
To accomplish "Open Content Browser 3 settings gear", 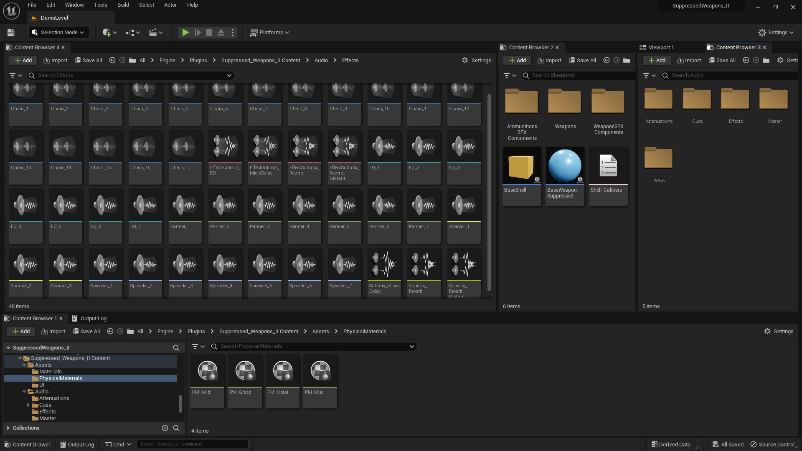I will [x=781, y=60].
